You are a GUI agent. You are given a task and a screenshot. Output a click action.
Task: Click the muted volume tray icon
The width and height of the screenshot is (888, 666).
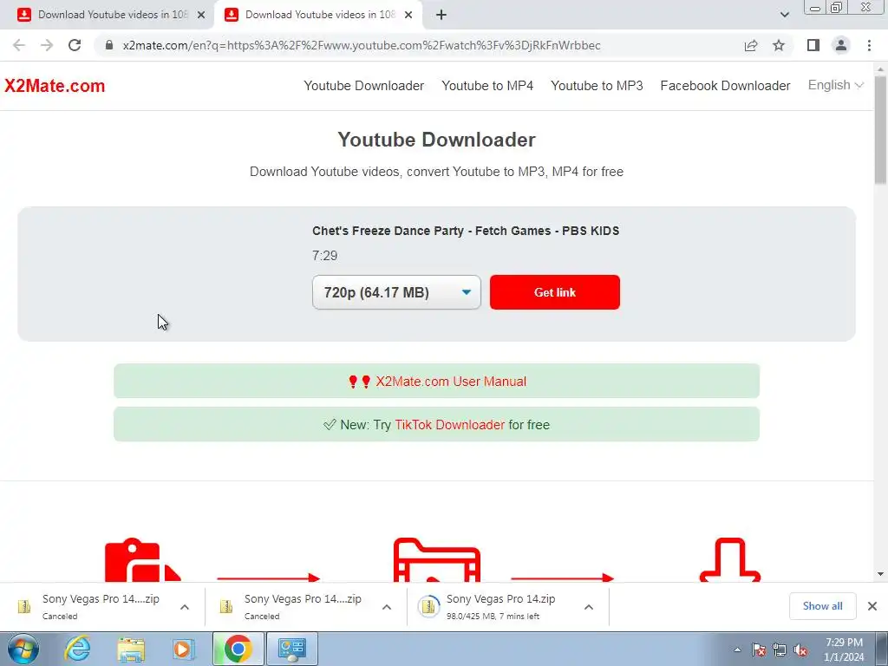coord(800,650)
